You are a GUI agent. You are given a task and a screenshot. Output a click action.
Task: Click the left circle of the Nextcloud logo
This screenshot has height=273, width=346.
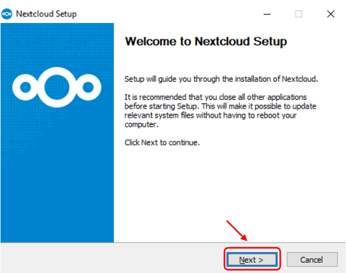pos(28,88)
